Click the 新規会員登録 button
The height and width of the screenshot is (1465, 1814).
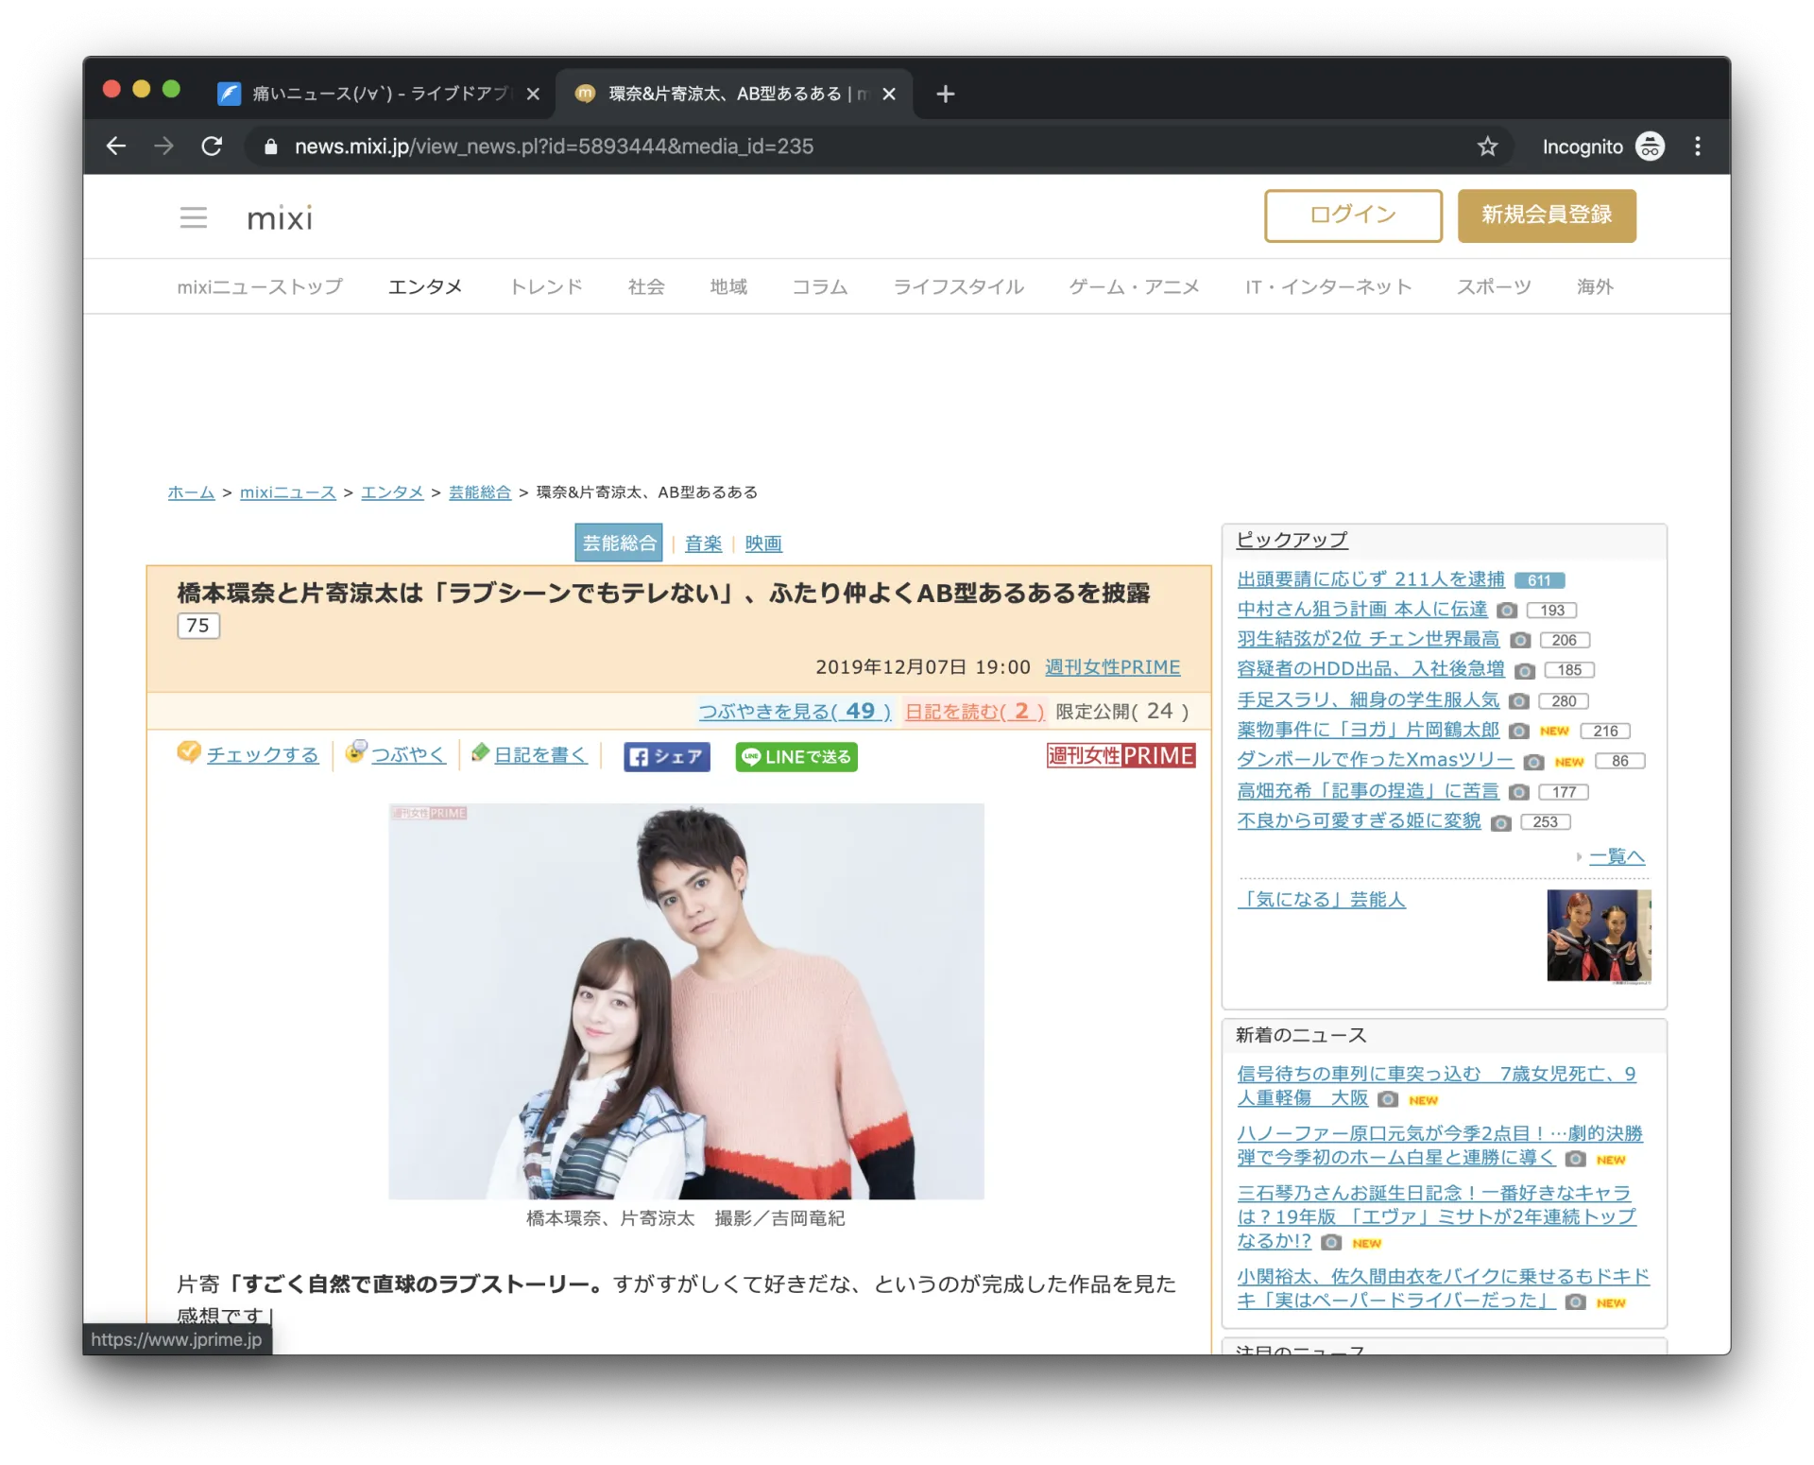1546,215
